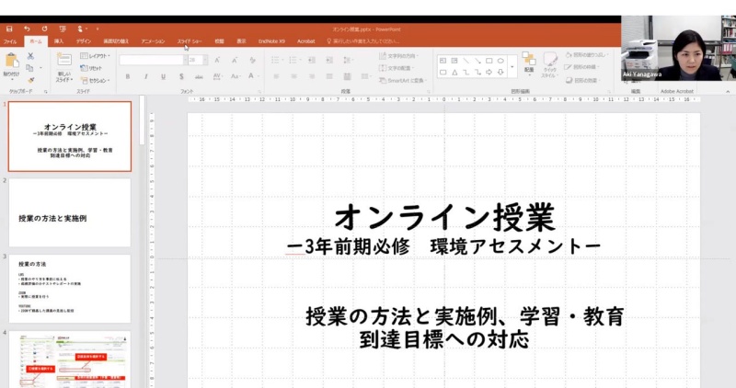Screen dimensions: 736x388
Task: Select the straight line shape
Action: 466,61
